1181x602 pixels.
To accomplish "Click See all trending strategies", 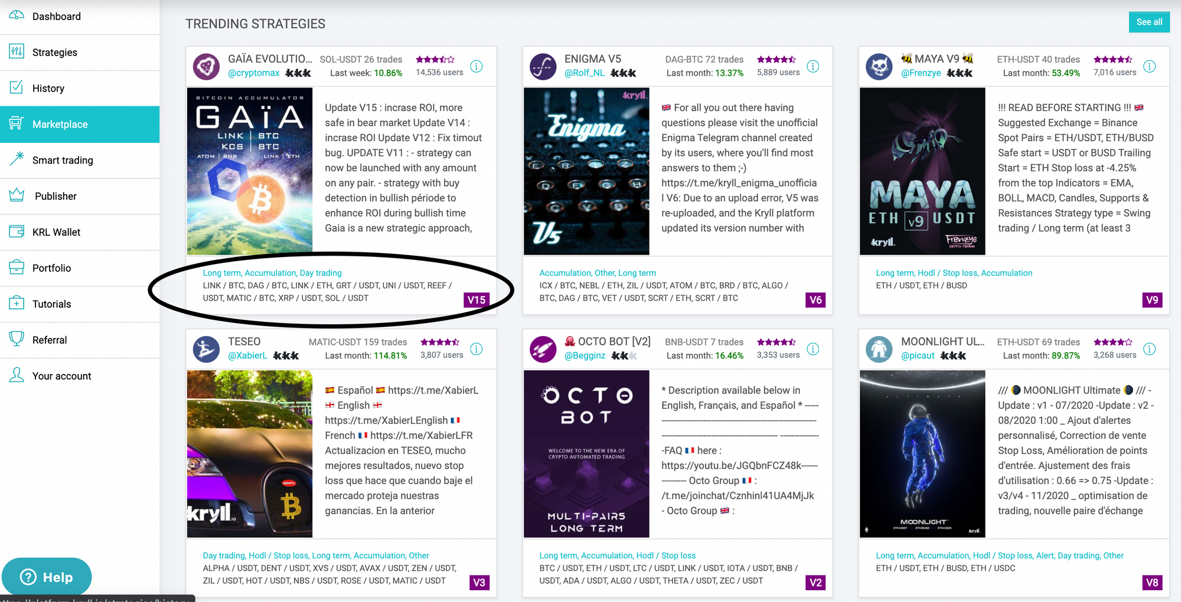I will [1149, 22].
